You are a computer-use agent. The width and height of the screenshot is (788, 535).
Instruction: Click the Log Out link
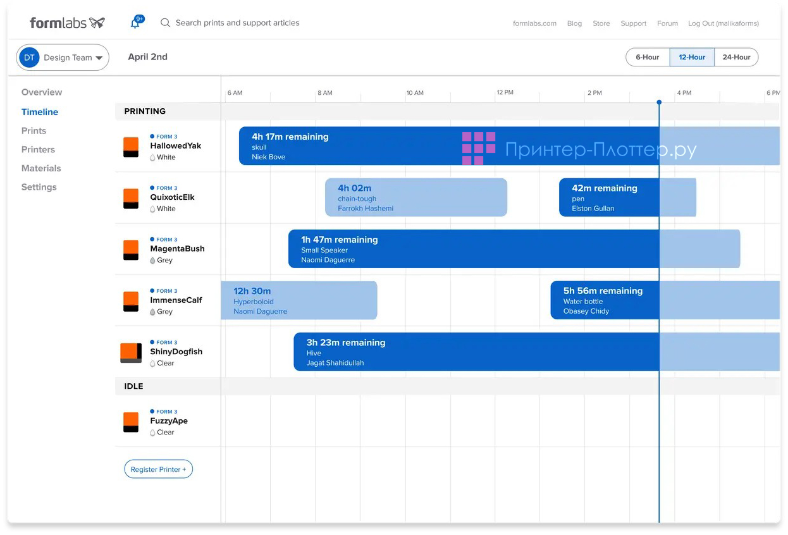coord(723,23)
